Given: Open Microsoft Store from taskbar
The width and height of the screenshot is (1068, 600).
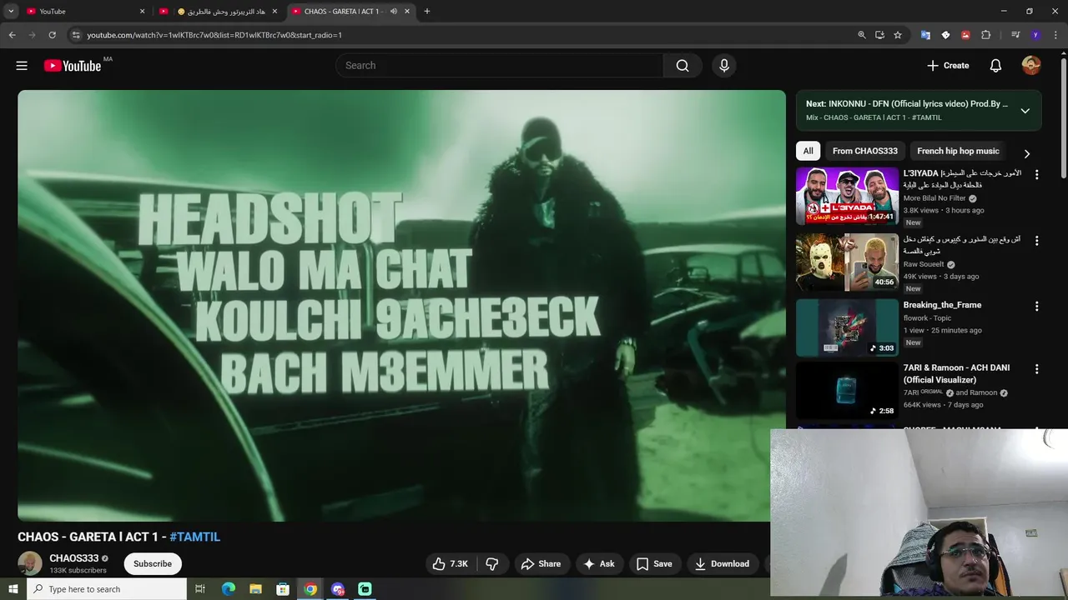Looking at the screenshot, I should 283,589.
